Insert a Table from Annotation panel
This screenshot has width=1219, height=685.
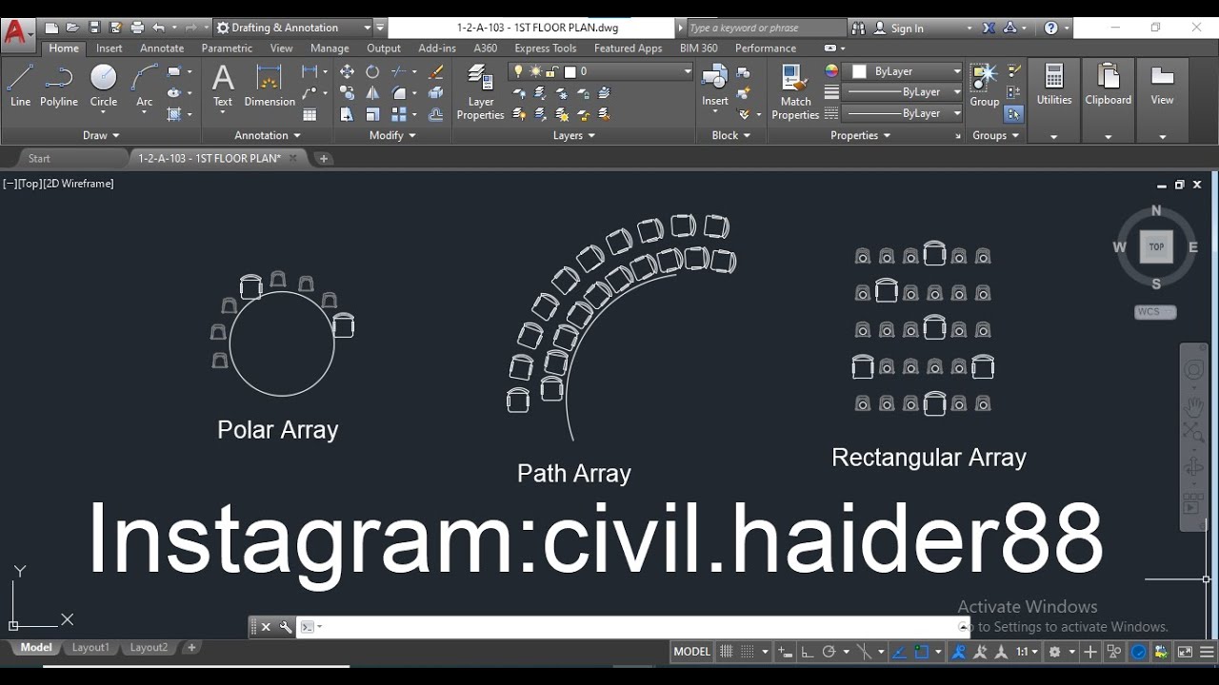point(310,114)
